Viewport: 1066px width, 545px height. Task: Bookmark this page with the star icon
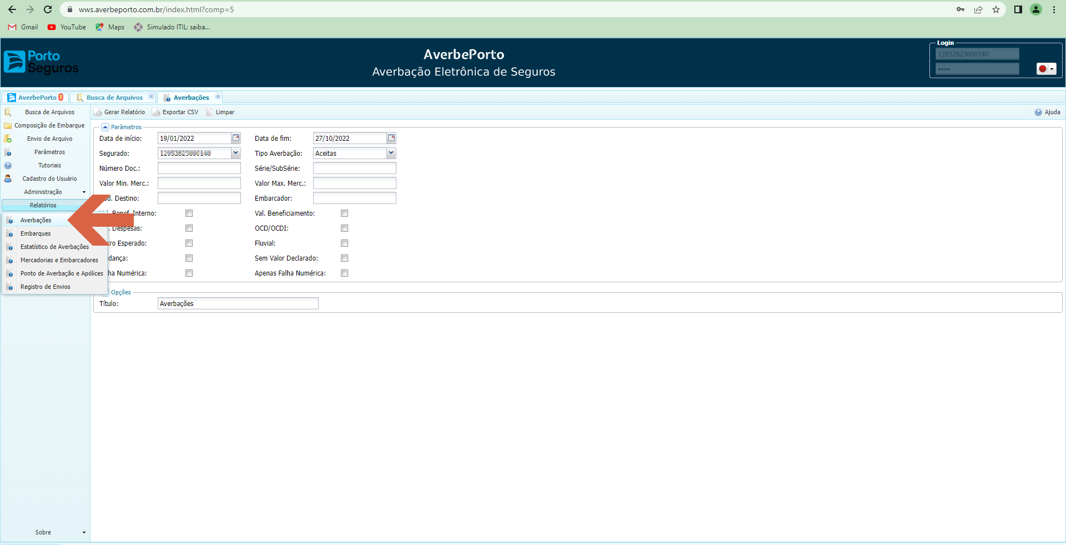996,9
